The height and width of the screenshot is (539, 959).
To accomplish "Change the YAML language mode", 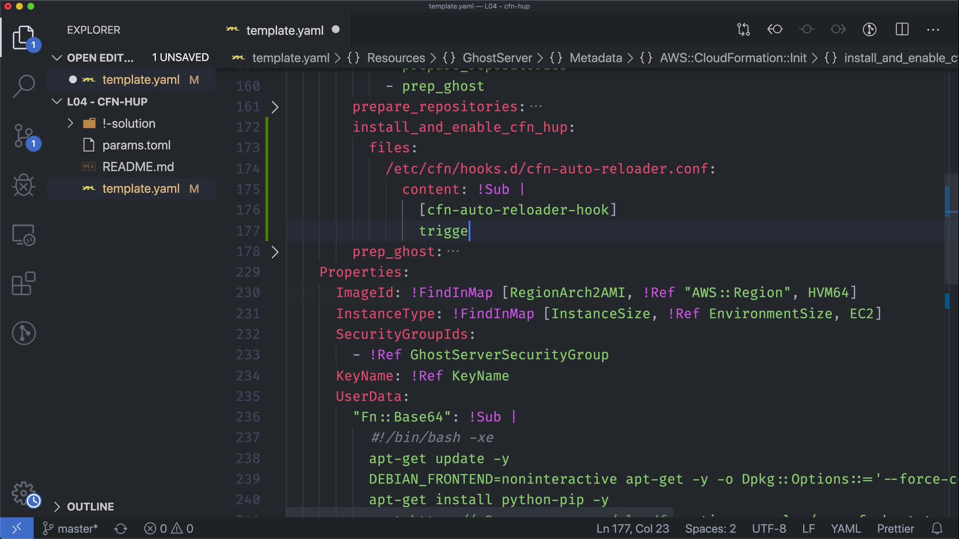I will click(x=845, y=529).
